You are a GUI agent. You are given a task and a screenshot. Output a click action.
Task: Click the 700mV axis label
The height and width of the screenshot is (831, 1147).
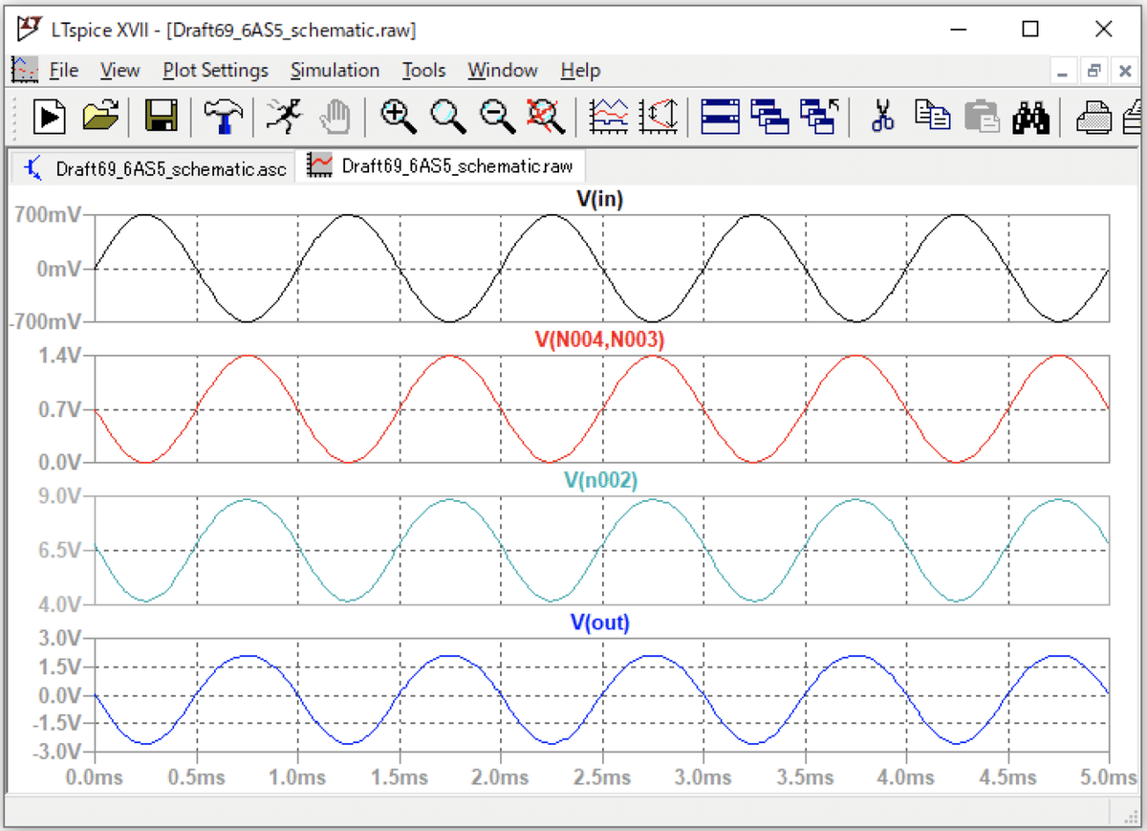click(x=47, y=214)
